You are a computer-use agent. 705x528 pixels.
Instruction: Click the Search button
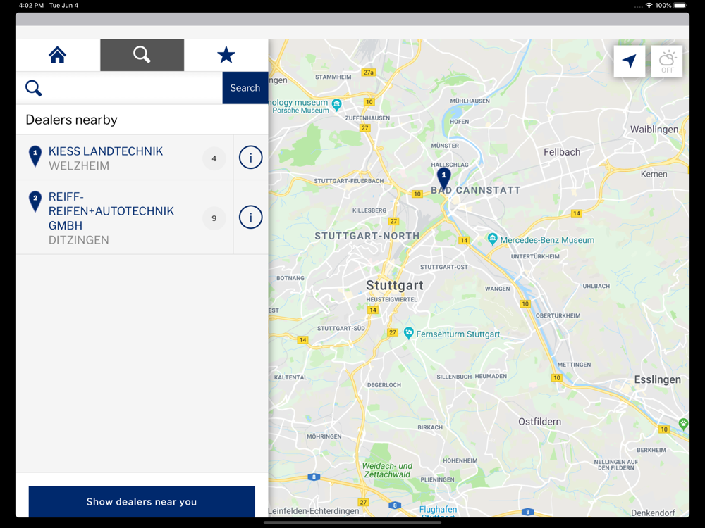245,88
